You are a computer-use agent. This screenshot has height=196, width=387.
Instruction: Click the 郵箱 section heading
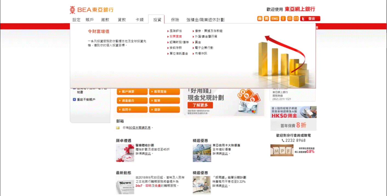click(x=120, y=121)
